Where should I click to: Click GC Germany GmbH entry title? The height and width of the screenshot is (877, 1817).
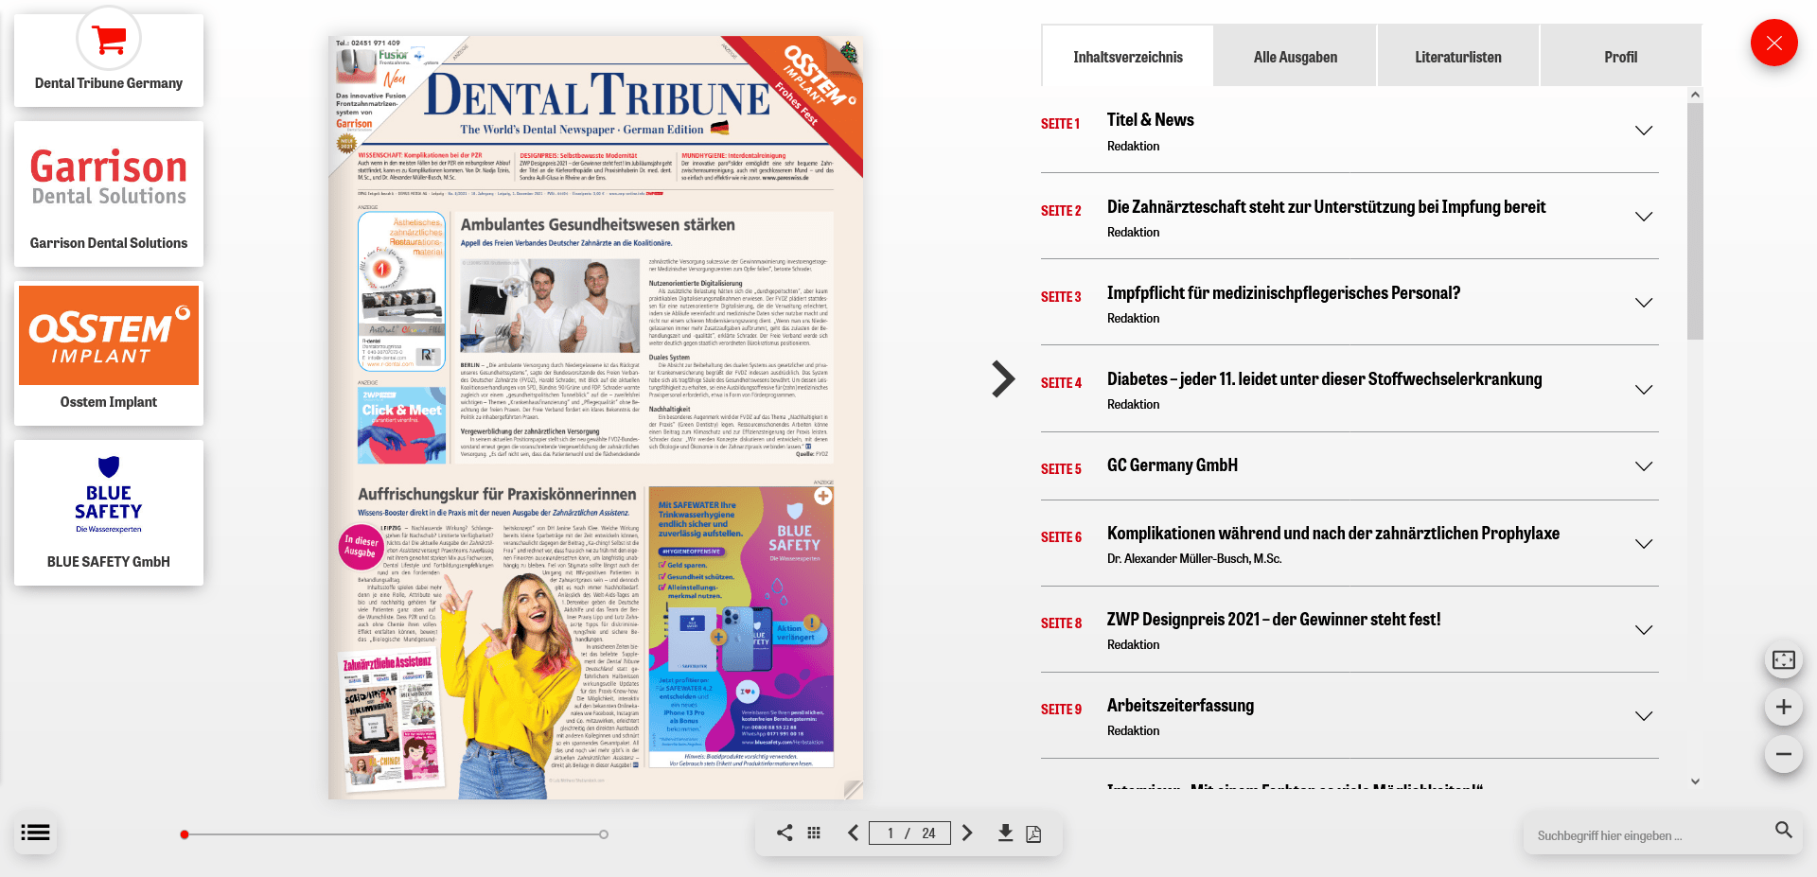click(x=1173, y=465)
